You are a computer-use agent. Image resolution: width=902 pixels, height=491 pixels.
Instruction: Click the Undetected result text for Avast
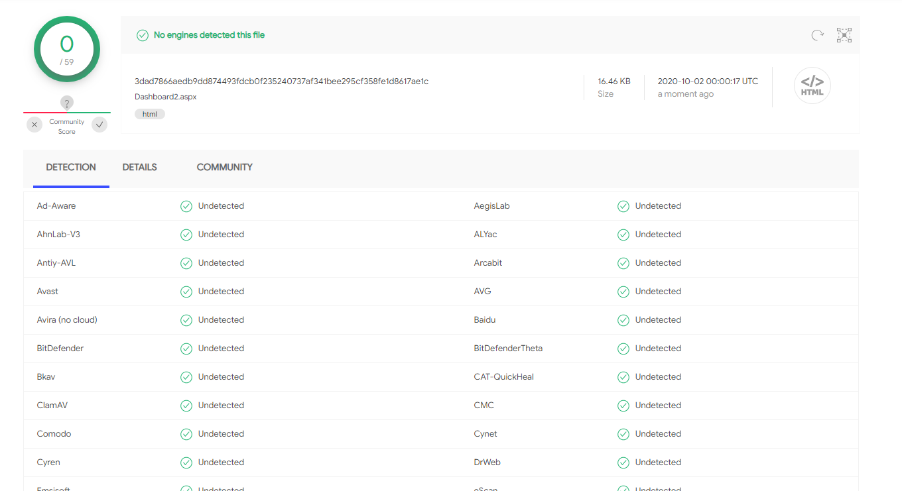tap(221, 292)
